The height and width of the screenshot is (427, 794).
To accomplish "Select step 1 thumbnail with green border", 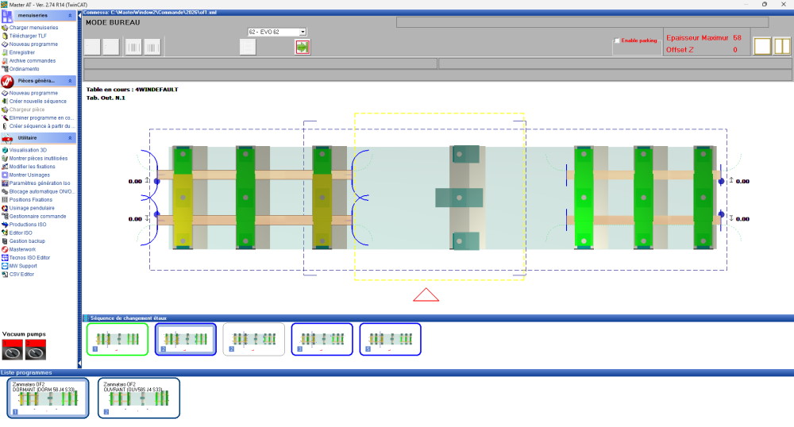I will coord(118,339).
